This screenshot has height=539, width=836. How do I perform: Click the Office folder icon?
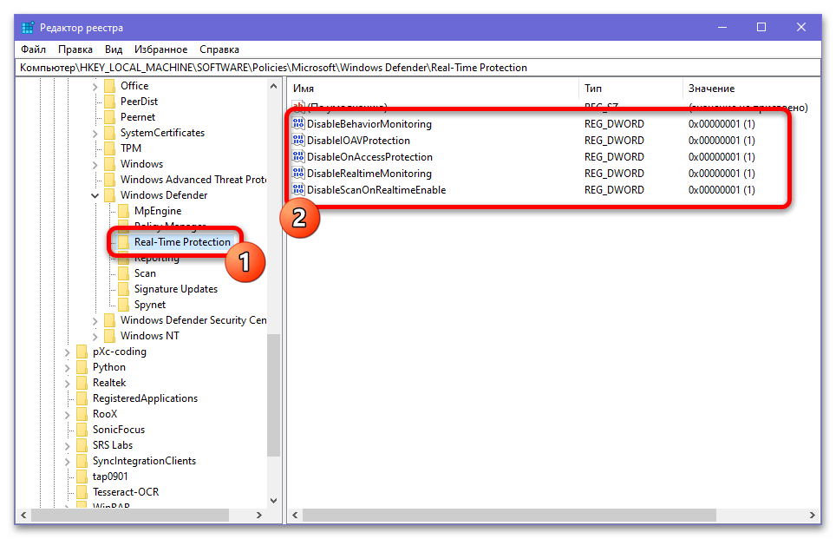(x=110, y=86)
